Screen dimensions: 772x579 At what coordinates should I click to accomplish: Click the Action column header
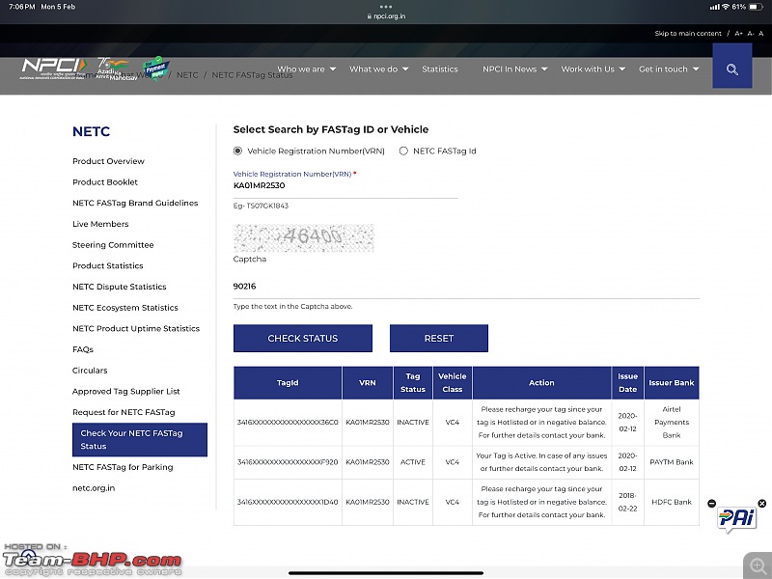tap(541, 382)
